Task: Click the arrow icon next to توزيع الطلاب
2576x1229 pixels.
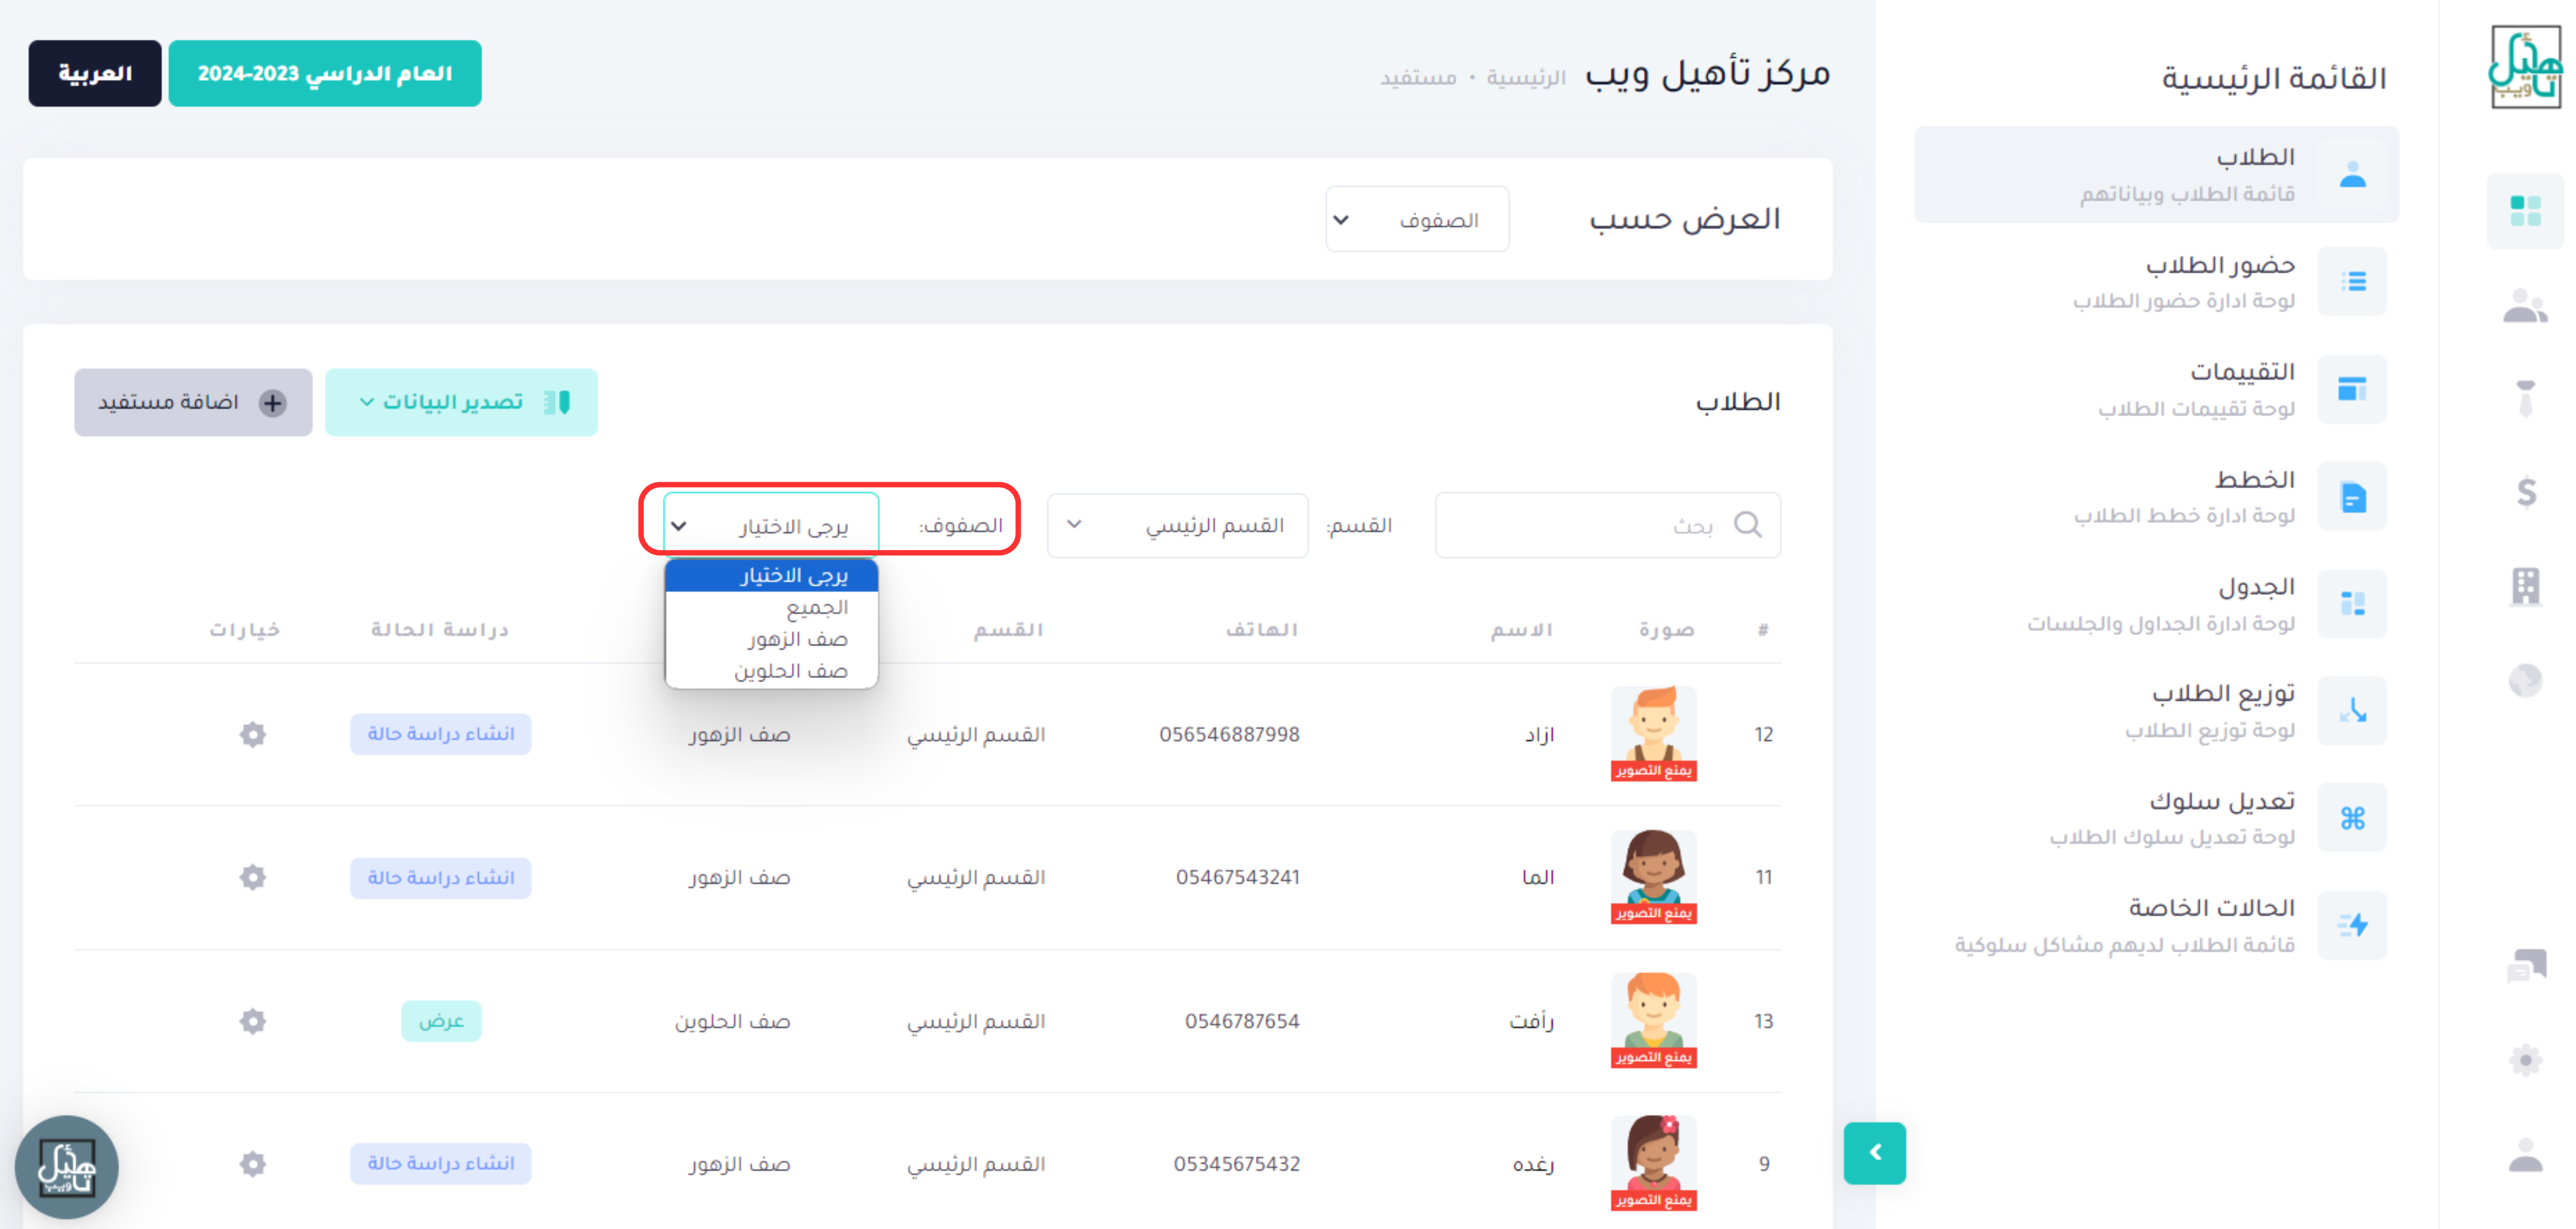Action: tap(2353, 711)
